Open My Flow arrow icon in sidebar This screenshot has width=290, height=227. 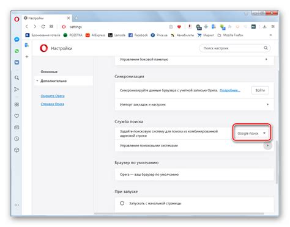[17, 89]
